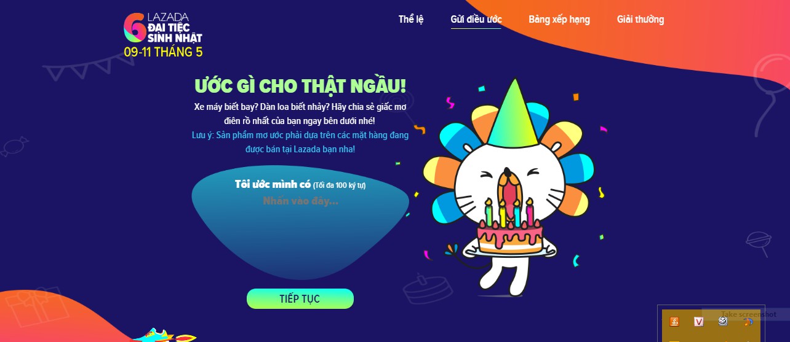This screenshot has height=342, width=790.
Task: Go to the Giải thưởng prizes tab
Action: (x=640, y=20)
